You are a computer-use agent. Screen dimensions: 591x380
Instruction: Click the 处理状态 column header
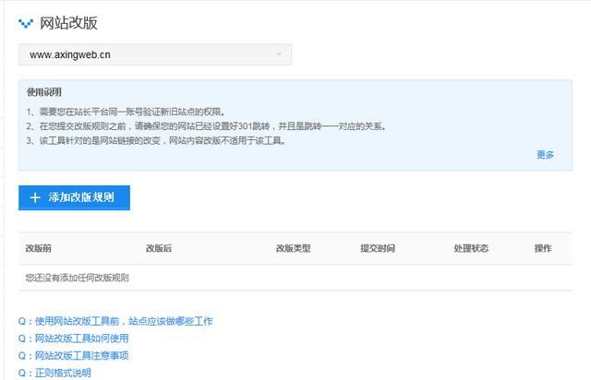point(471,249)
